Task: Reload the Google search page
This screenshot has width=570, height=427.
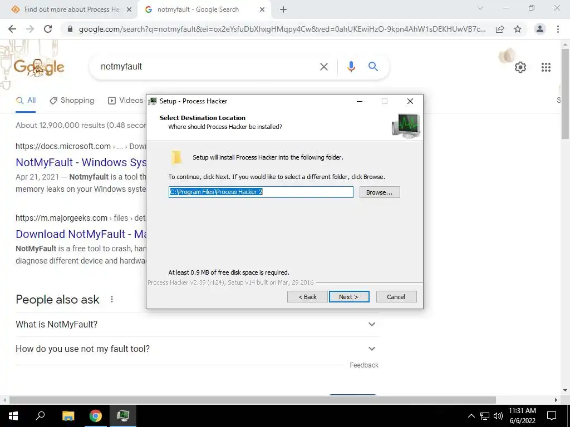Action: pos(48,29)
